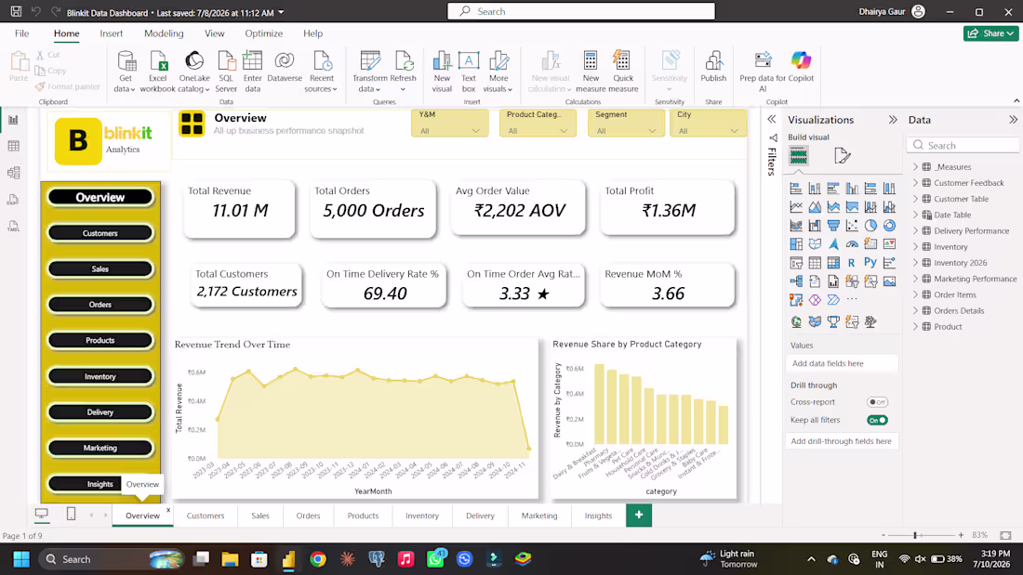The image size is (1023, 575).
Task: Expand the Inventory 2026 table
Action: tap(915, 263)
